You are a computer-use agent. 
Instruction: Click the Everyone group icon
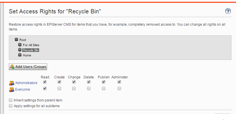(x=12, y=90)
